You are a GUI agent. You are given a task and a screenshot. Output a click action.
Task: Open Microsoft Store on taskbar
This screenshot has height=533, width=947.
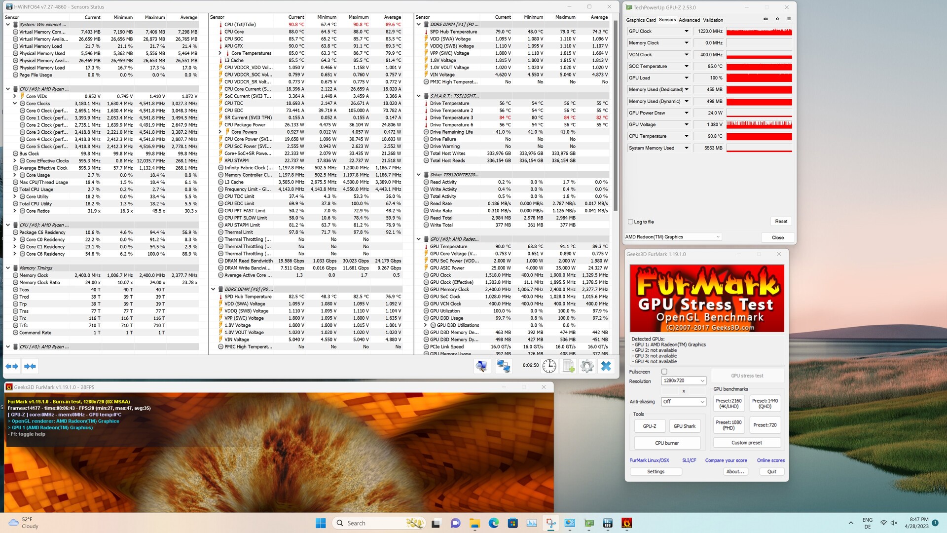coord(513,523)
